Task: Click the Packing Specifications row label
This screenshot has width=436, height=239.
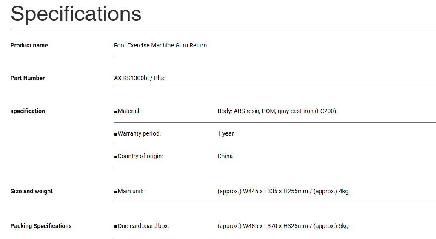Action: 41,226
